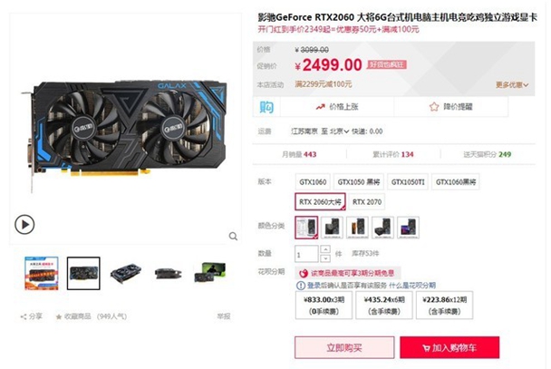551x369 pixels.
Task: Choose the 833.00x3 installment plan
Action: click(324, 305)
